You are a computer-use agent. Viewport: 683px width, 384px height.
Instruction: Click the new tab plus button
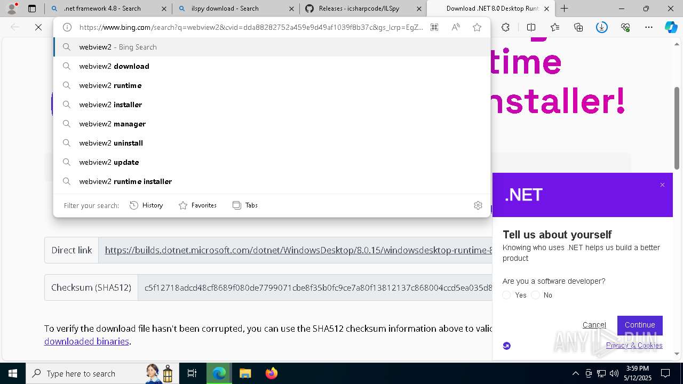tap(564, 9)
